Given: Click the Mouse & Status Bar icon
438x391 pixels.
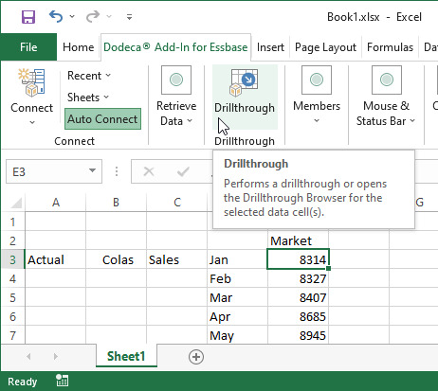Looking at the screenshot, I should pyautogui.click(x=387, y=80).
